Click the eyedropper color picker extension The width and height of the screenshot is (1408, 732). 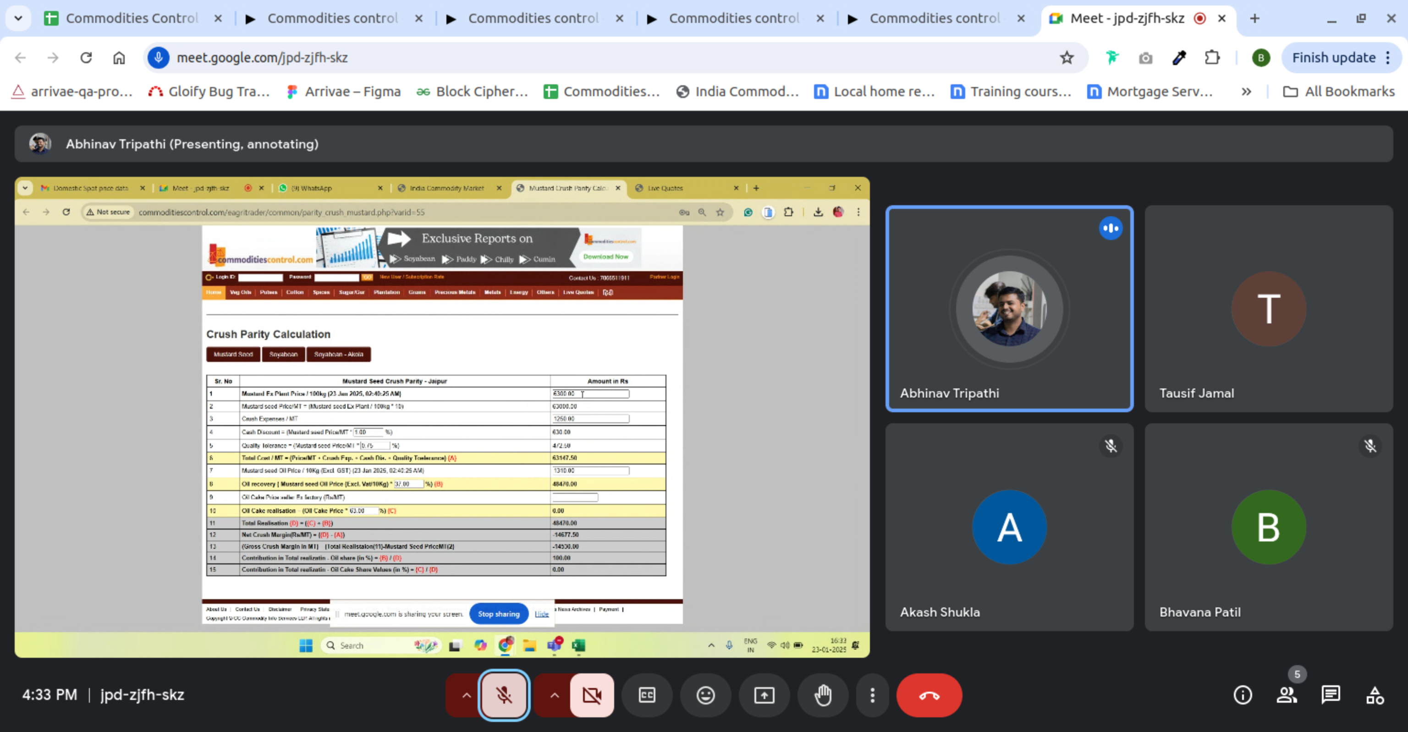coord(1179,57)
